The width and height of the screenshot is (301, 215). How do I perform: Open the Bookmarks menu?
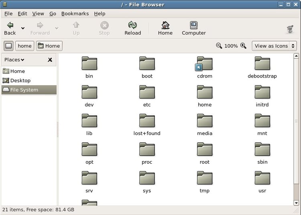(75, 14)
